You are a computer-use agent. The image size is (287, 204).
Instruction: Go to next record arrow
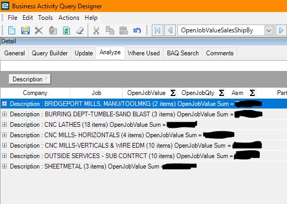coord(281,30)
